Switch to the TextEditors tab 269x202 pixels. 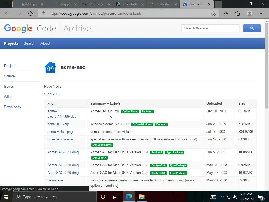click(163, 4)
